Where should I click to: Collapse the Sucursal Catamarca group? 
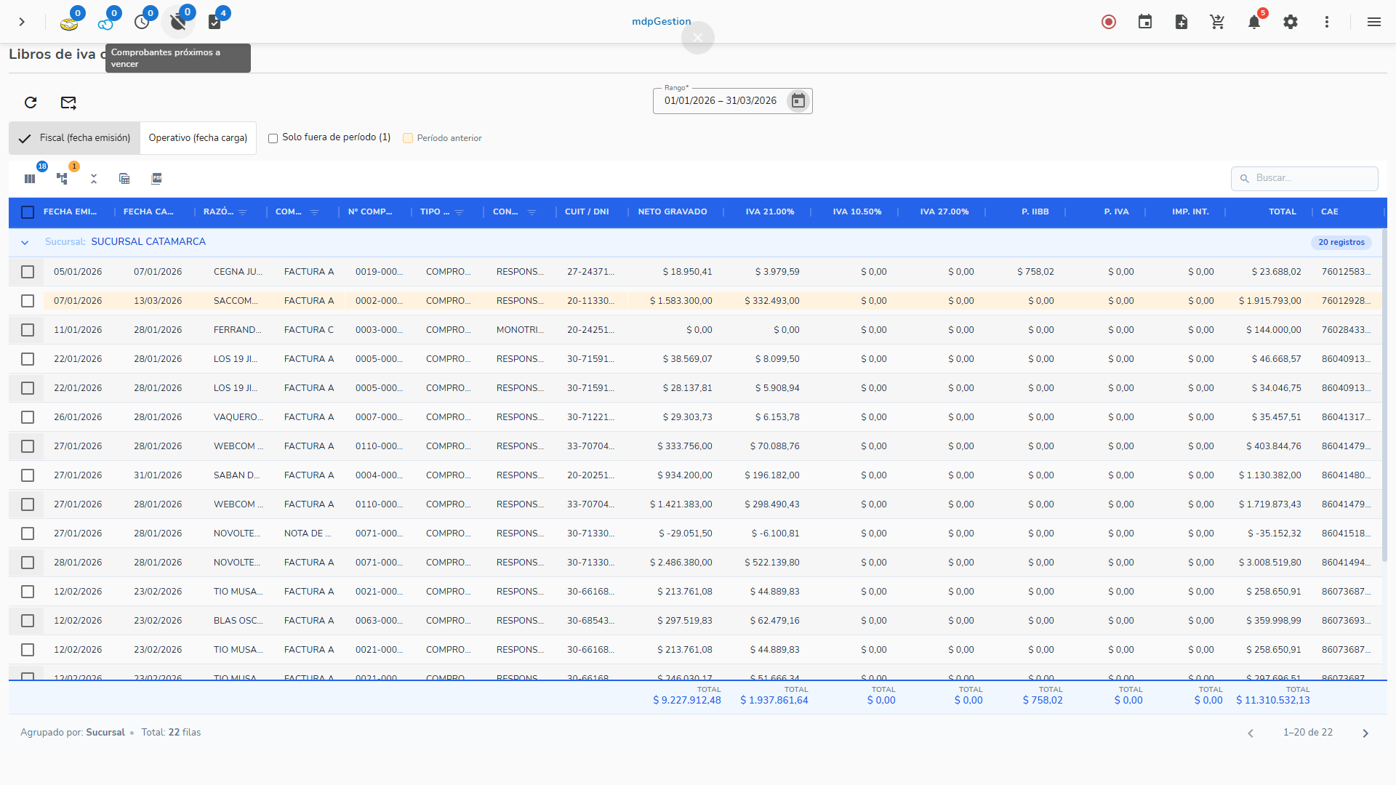tap(25, 243)
